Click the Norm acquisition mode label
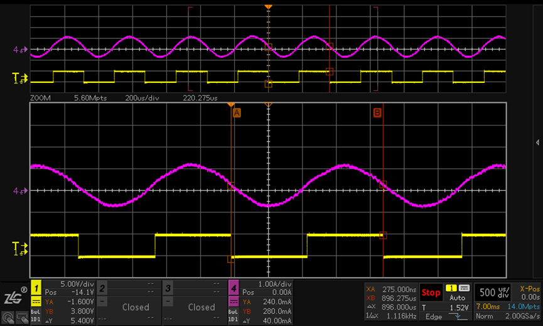Viewport: 543px width, 326px height. pos(484,316)
